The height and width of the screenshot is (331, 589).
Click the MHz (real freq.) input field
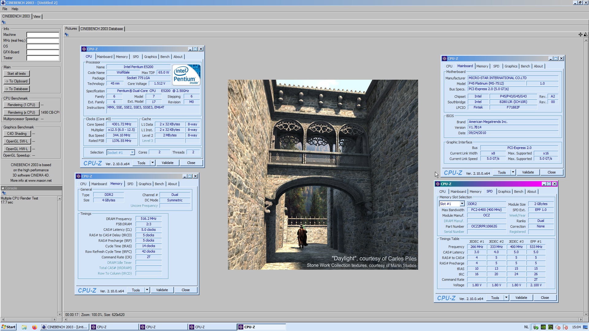[x=43, y=40]
